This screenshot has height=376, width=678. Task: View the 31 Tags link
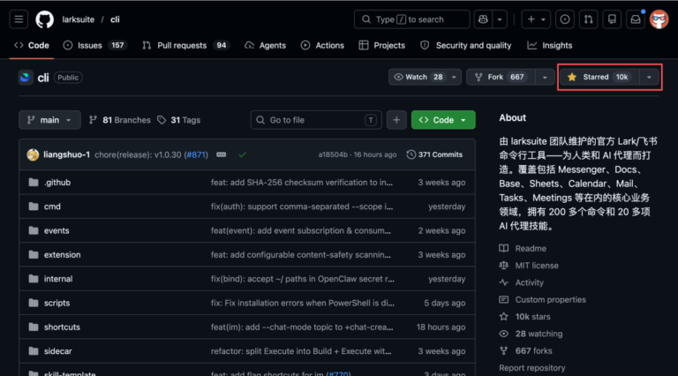179,120
